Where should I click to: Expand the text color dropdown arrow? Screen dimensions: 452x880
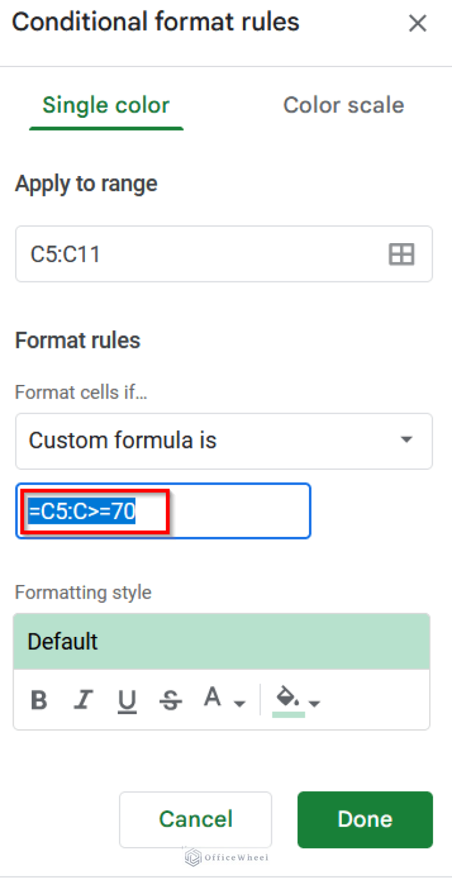(x=240, y=702)
